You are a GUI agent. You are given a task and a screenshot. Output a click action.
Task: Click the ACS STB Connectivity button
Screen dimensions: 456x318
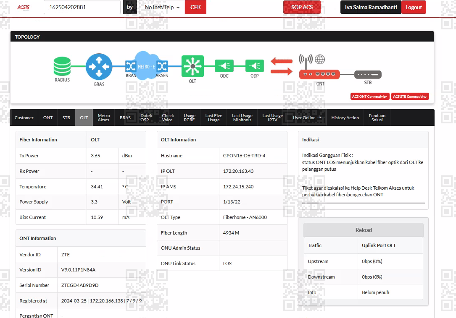click(x=410, y=96)
